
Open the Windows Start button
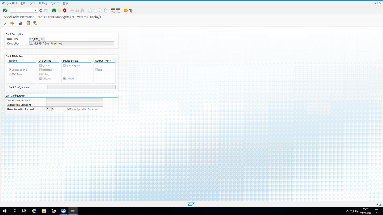5,211
